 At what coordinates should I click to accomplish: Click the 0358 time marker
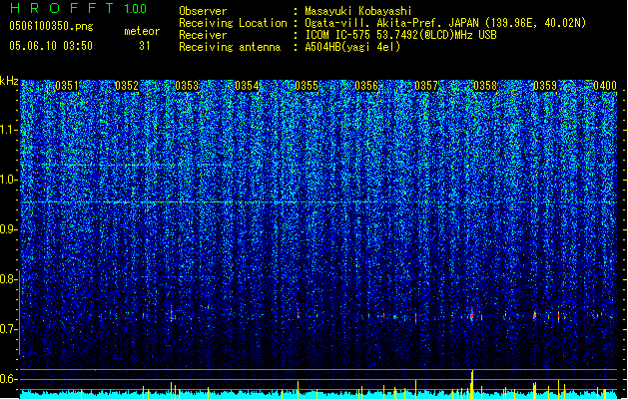point(485,86)
